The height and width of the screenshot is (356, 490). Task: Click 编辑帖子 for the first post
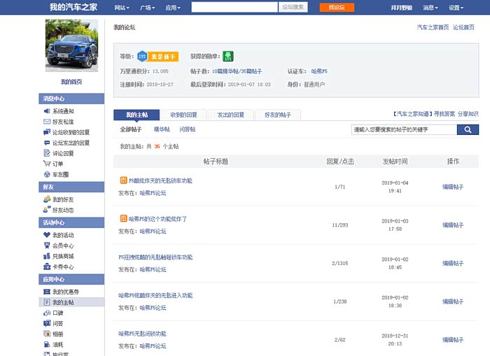pyautogui.click(x=453, y=187)
